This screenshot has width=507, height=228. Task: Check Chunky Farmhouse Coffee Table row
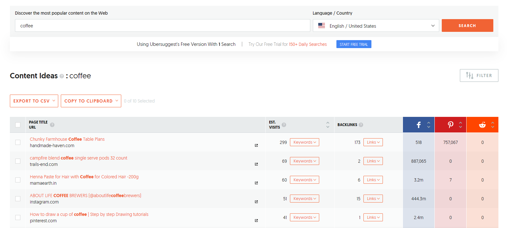coord(18,142)
